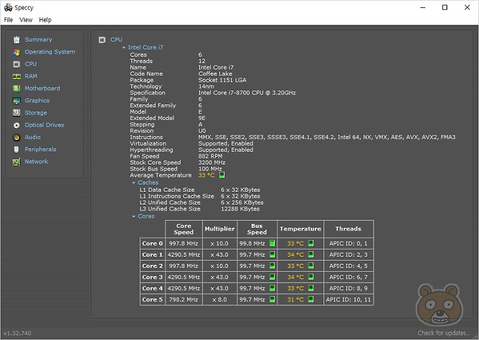Click the Temperature column header
Screen dimensions: 479x340
pyautogui.click(x=300, y=229)
